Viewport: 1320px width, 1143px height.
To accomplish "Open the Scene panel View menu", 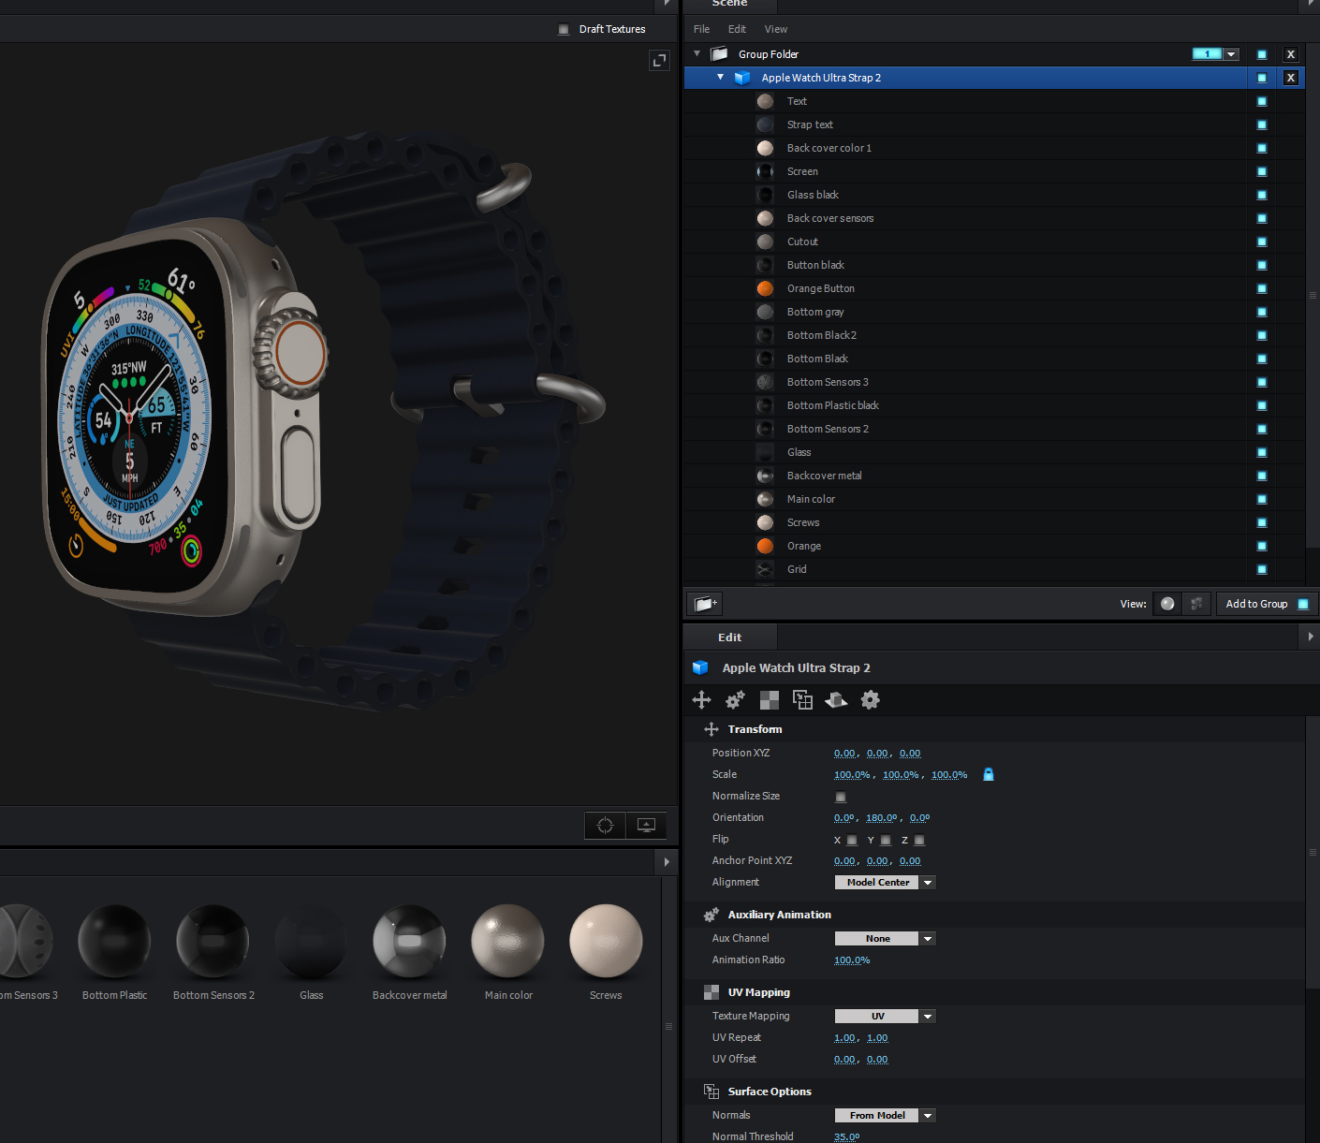I will (776, 29).
